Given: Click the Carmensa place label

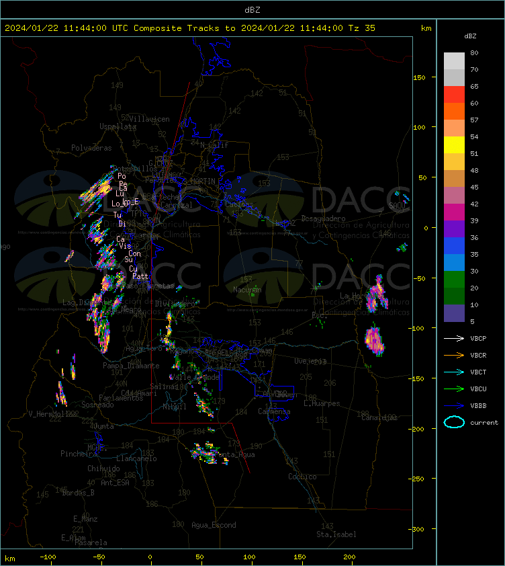Looking at the screenshot, I should [x=274, y=411].
